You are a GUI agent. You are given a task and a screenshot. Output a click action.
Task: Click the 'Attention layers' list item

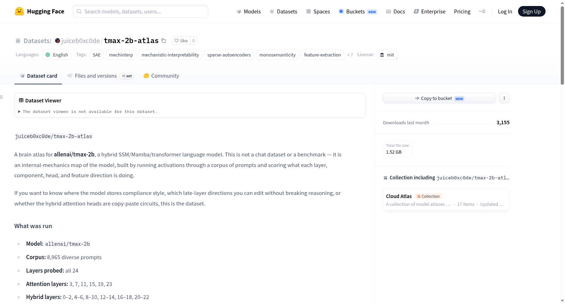69,284
